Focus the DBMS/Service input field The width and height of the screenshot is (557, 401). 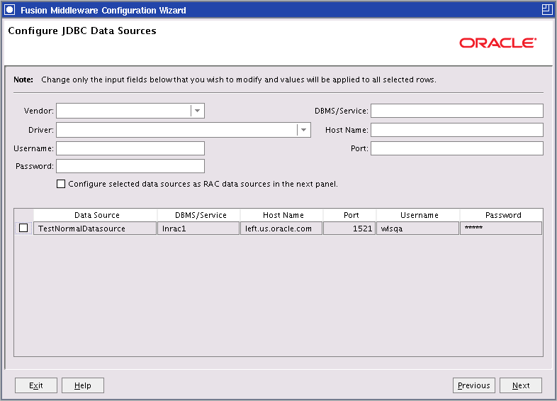pos(457,111)
